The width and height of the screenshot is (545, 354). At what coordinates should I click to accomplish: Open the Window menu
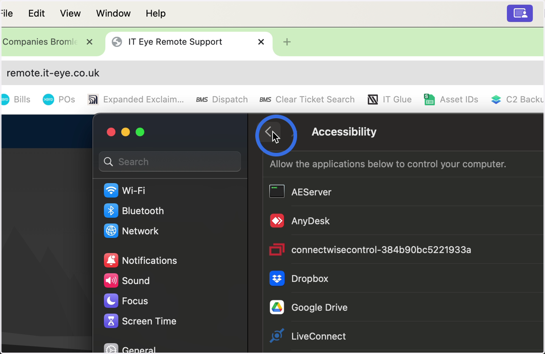click(x=113, y=14)
